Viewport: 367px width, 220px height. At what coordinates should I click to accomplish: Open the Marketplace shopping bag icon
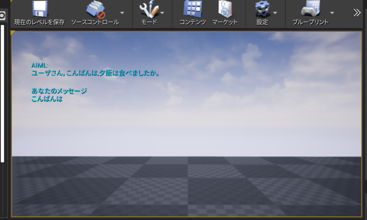[225, 9]
